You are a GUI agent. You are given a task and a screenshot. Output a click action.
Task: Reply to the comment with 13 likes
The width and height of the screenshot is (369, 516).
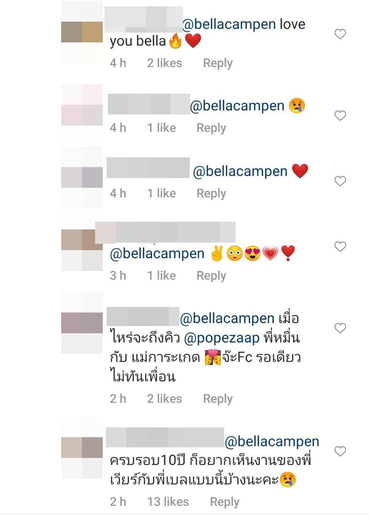(224, 502)
